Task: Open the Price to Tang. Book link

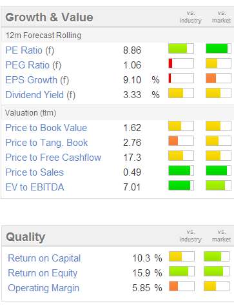Action: pos(46,143)
